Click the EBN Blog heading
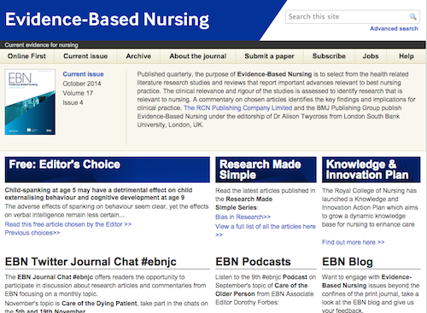The width and height of the screenshot is (427, 313). pos(348,262)
